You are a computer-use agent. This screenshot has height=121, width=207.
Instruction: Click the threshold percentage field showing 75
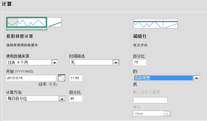coord(140,62)
